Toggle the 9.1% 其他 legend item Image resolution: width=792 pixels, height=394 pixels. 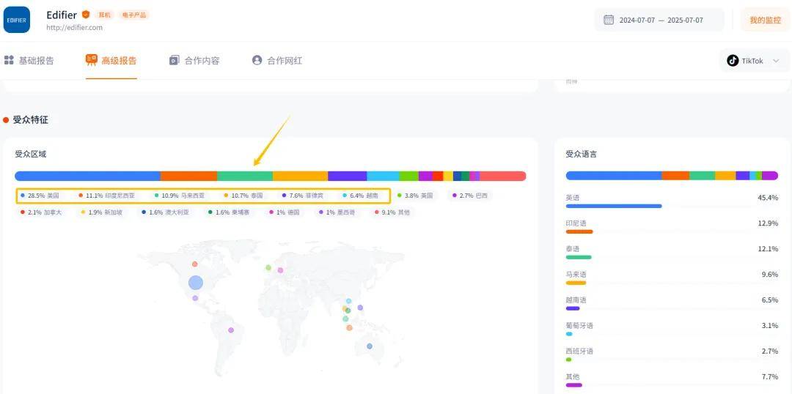[x=392, y=212]
